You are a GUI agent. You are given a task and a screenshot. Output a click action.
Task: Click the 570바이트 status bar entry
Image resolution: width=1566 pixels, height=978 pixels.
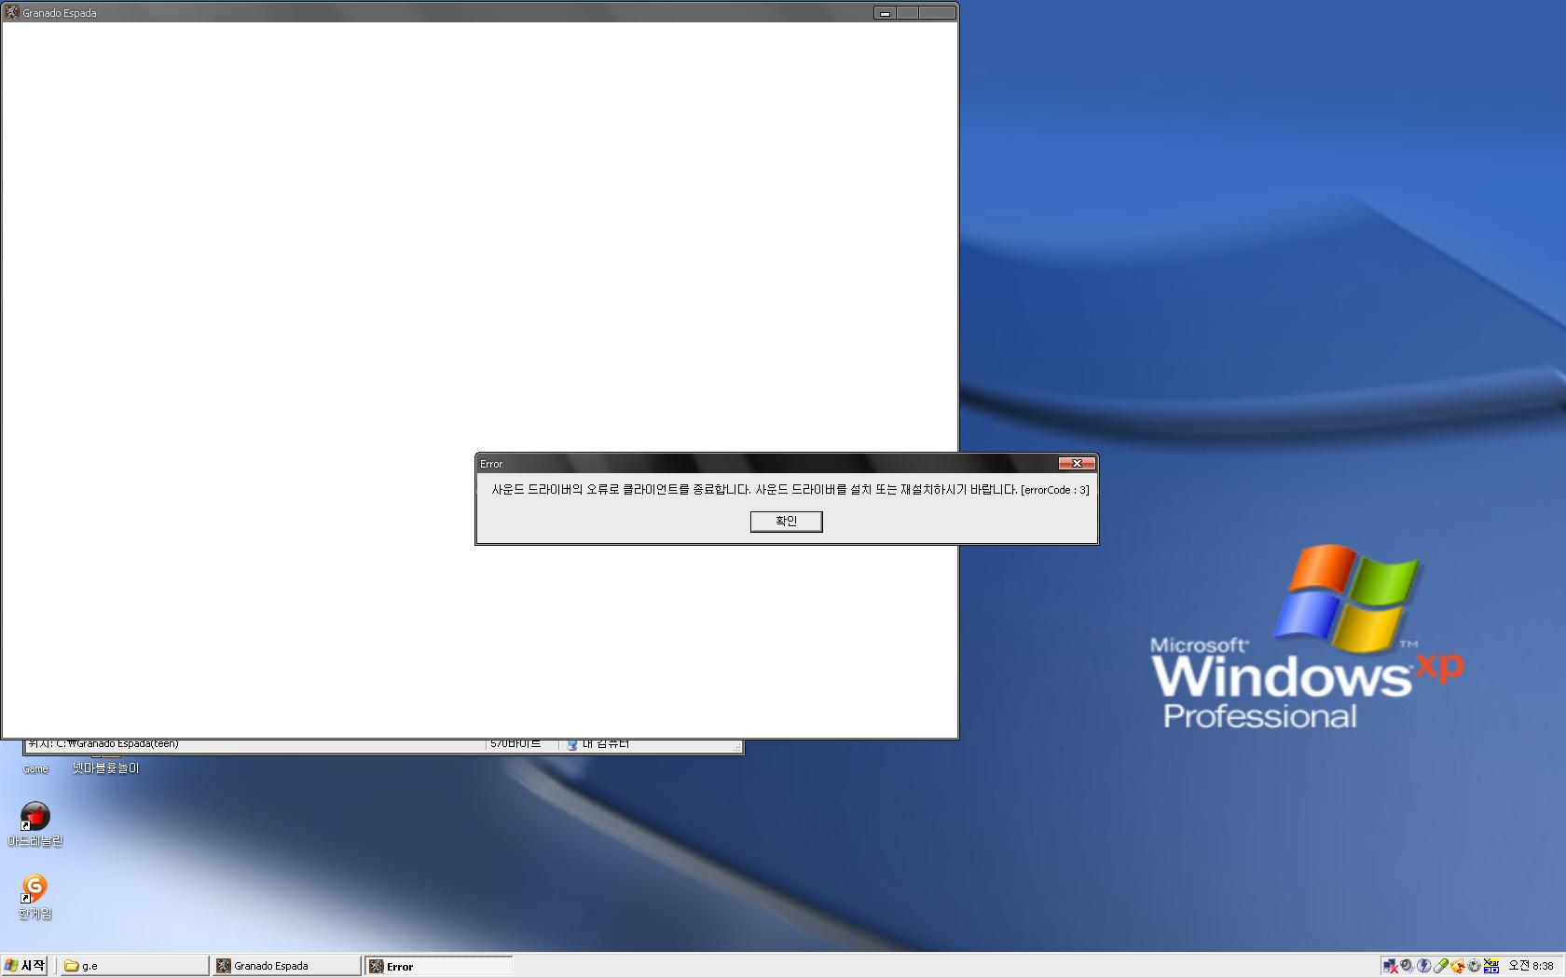tap(515, 744)
